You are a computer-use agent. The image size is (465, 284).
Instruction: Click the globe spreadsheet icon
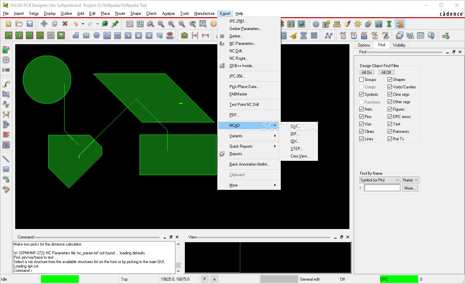click(301, 24)
